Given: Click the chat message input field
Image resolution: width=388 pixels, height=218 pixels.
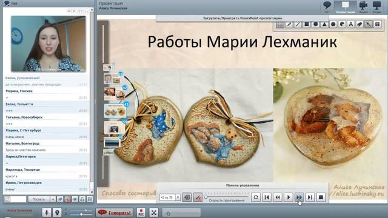Looking at the screenshot, I should click(18, 199).
